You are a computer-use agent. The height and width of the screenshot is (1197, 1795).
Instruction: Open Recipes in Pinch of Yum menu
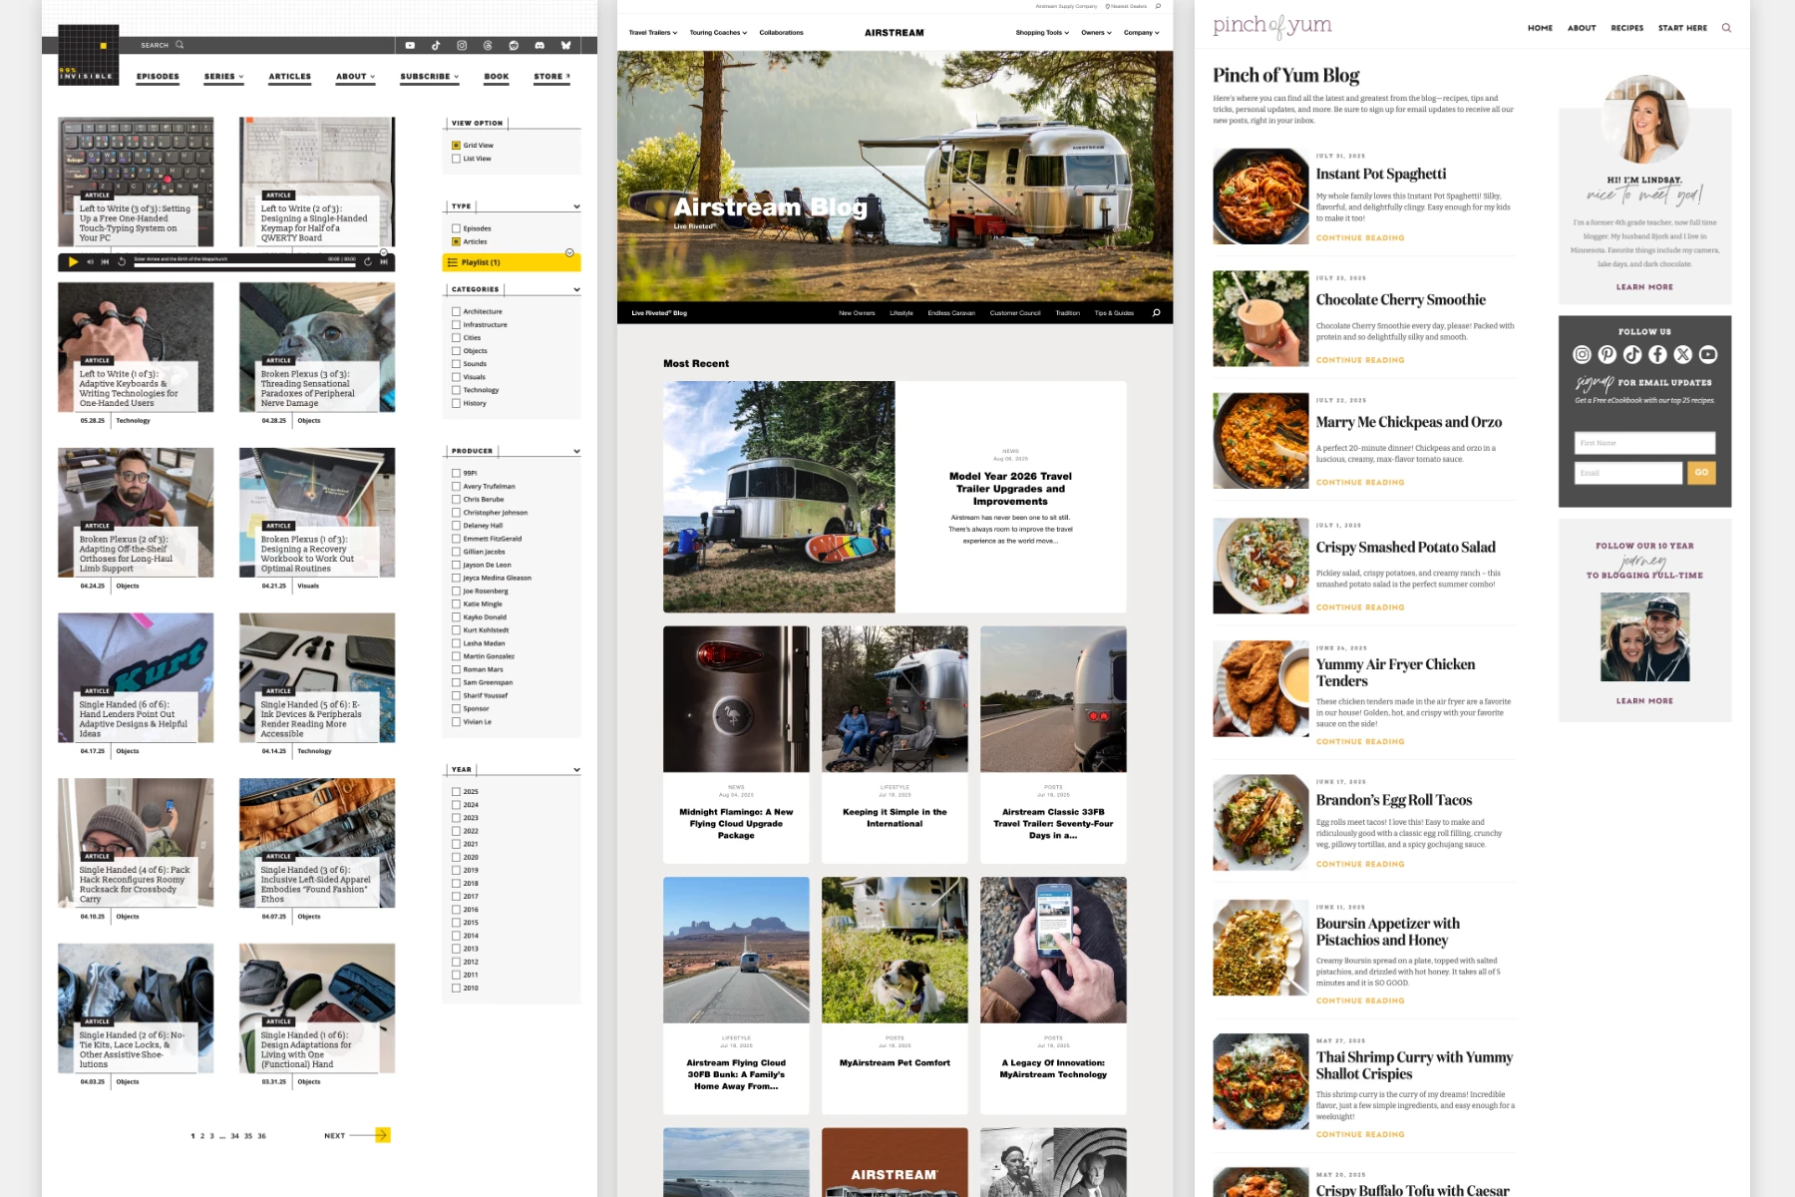coord(1626,28)
